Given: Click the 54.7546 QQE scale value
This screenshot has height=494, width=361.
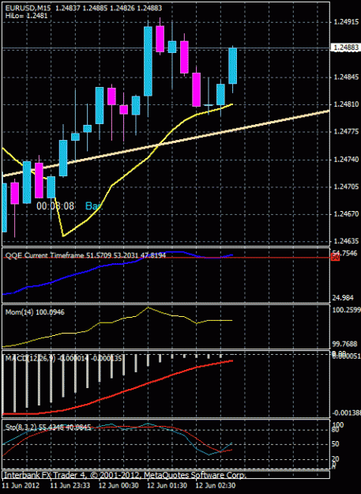Looking at the screenshot, I should tap(347, 253).
